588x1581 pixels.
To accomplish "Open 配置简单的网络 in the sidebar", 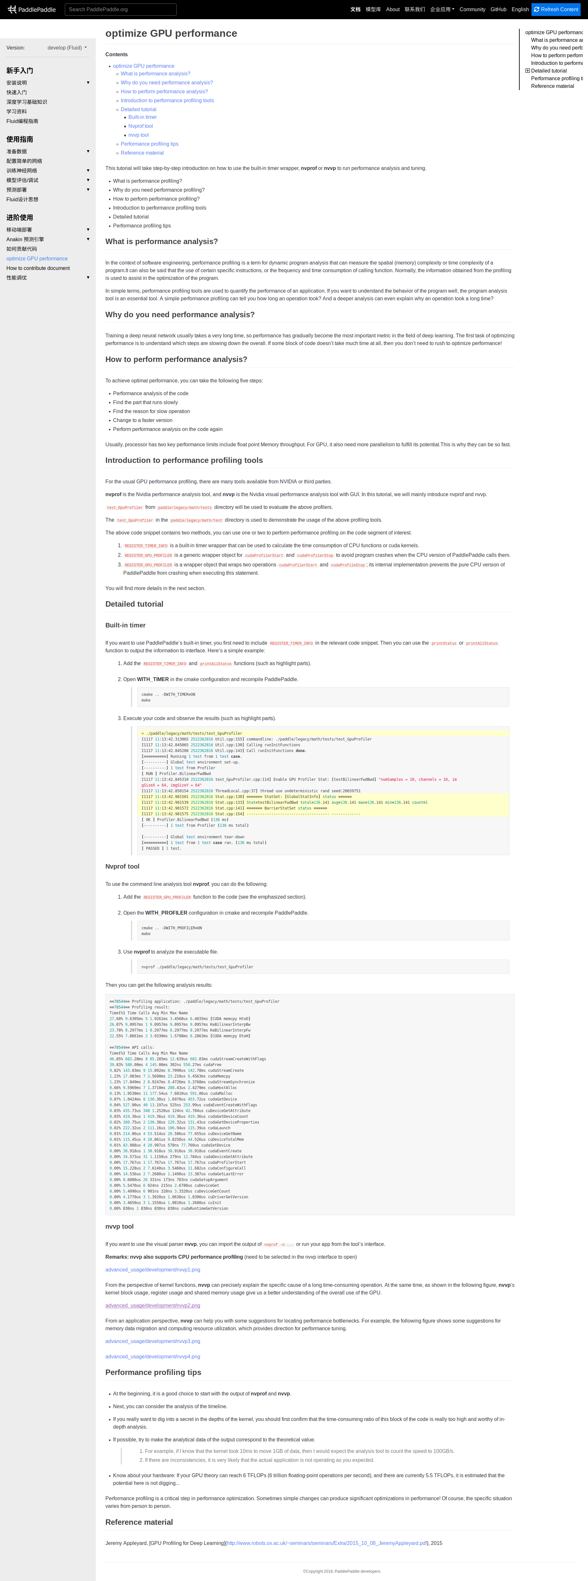I will coord(24,161).
